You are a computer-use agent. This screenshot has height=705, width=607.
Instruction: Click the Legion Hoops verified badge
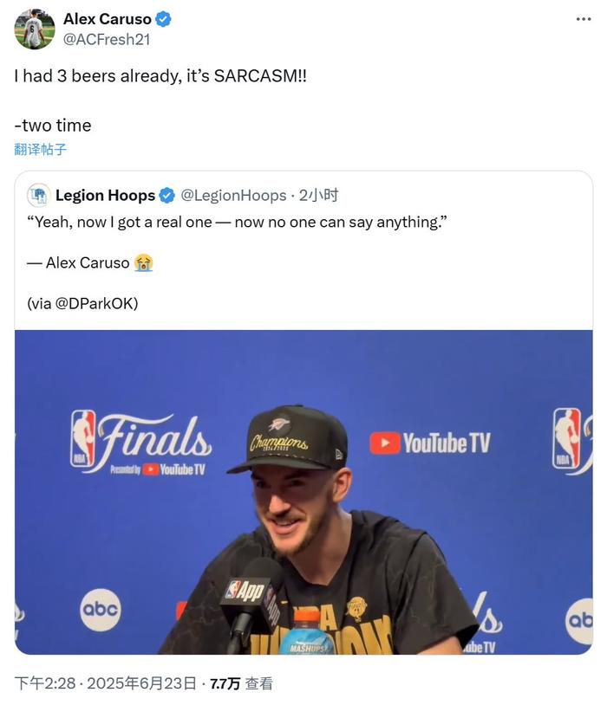[167, 196]
